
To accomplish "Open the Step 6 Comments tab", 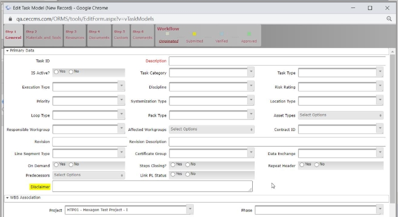I will (142, 35).
